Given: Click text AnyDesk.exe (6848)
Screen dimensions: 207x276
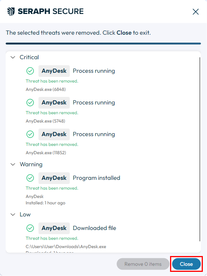Looking at the screenshot, I should tap(46, 89).
